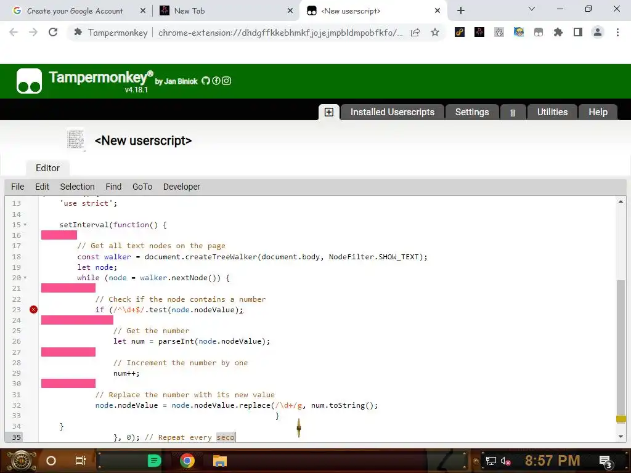Image resolution: width=631 pixels, height=473 pixels.
Task: Go forward in browser history
Action: 33,32
